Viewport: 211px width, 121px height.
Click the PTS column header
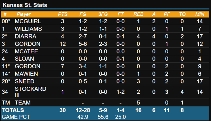point(63,14)
